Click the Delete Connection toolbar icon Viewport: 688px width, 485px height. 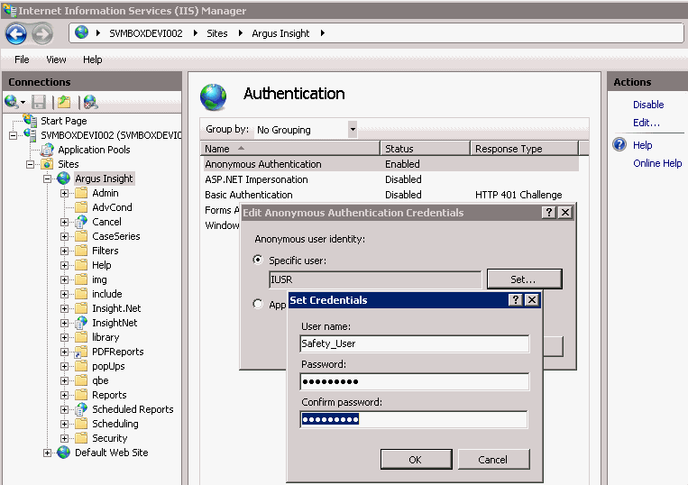(x=90, y=102)
